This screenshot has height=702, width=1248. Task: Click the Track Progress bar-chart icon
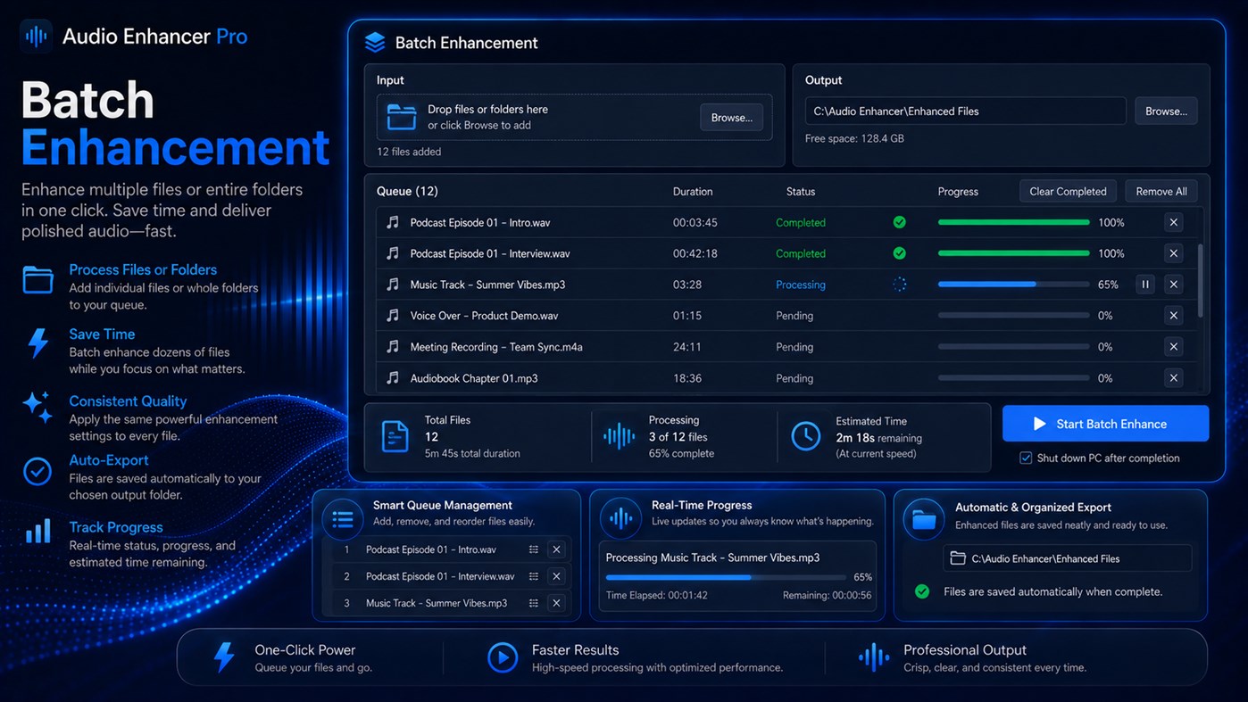(37, 532)
